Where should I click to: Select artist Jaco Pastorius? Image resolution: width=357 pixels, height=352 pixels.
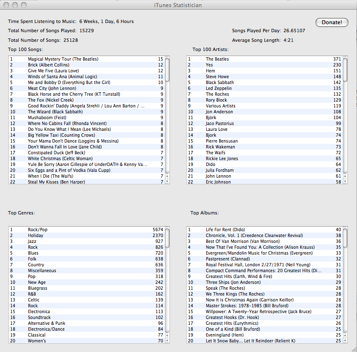pyautogui.click(x=265, y=123)
